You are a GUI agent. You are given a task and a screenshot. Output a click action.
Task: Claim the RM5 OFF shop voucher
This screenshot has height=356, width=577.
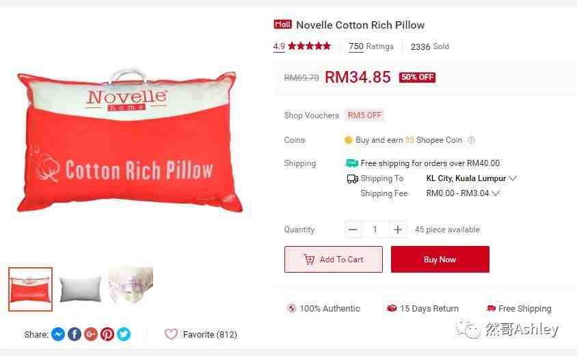pyautogui.click(x=364, y=115)
